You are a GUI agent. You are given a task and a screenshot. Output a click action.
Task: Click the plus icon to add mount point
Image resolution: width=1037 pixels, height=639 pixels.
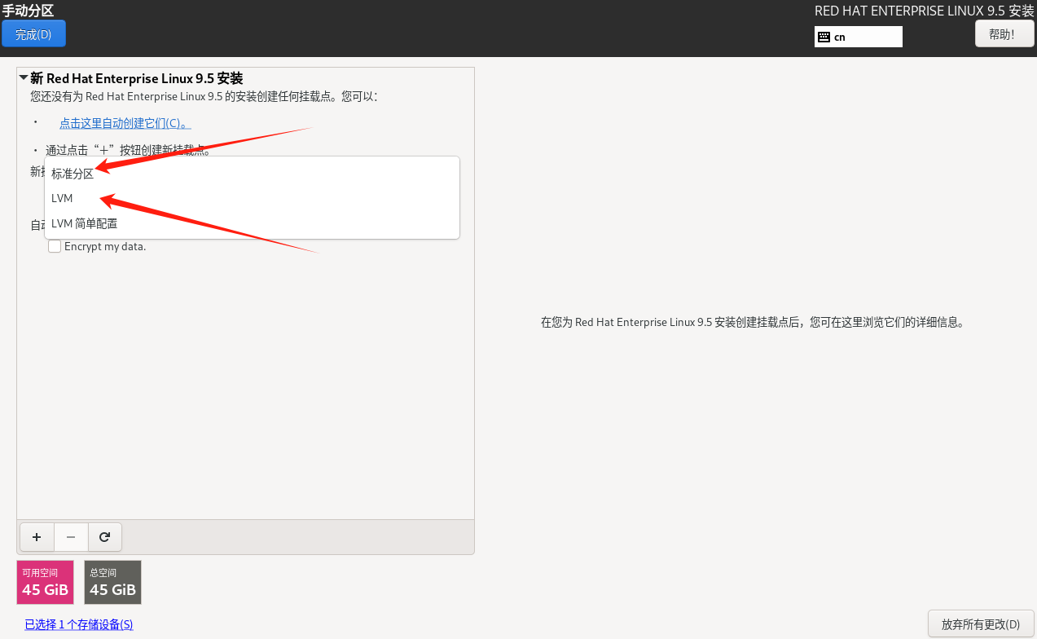pyautogui.click(x=37, y=537)
